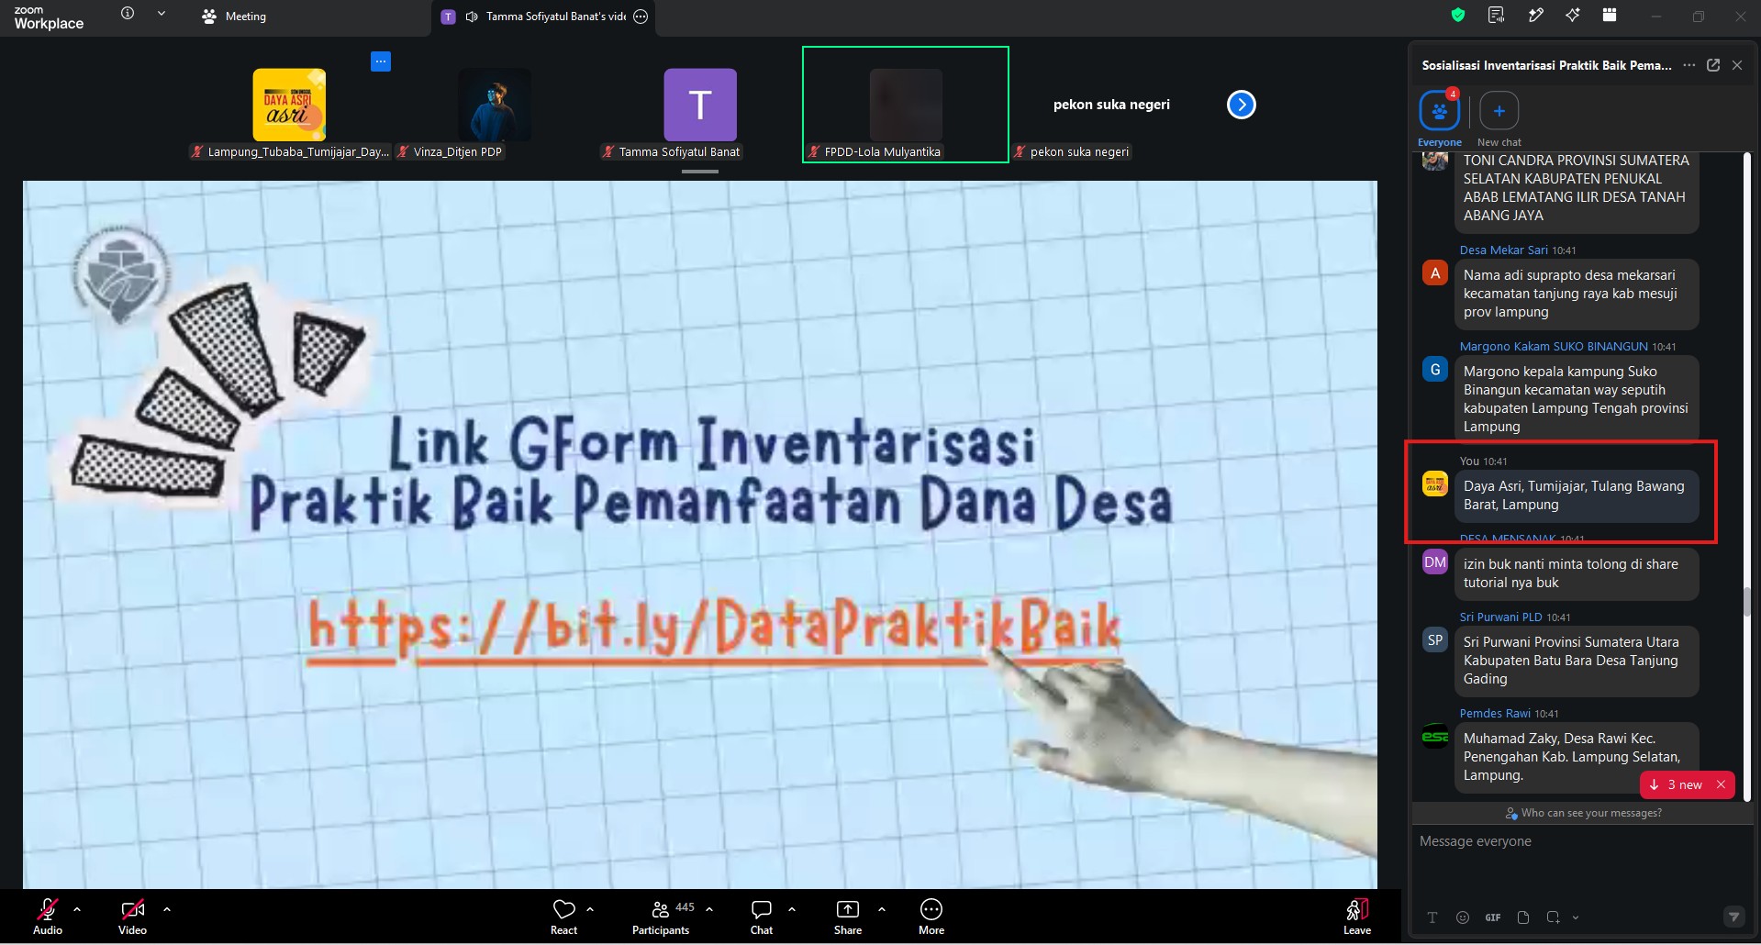This screenshot has height=945, width=1761.
Task: Unmute the Audio microphone button
Action: point(48,917)
